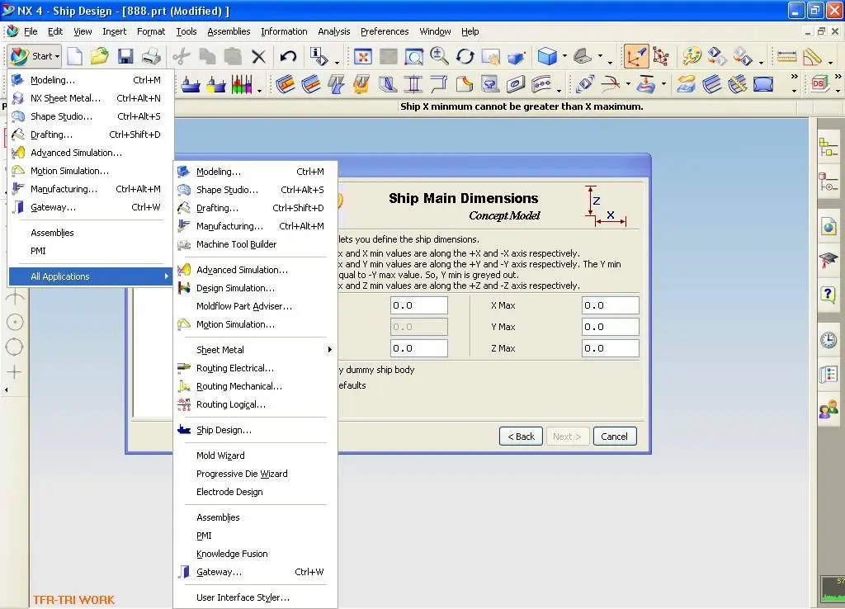845x609 pixels.
Task: Open dropdown arrow beside the blue cube icon
Action: 564,56
